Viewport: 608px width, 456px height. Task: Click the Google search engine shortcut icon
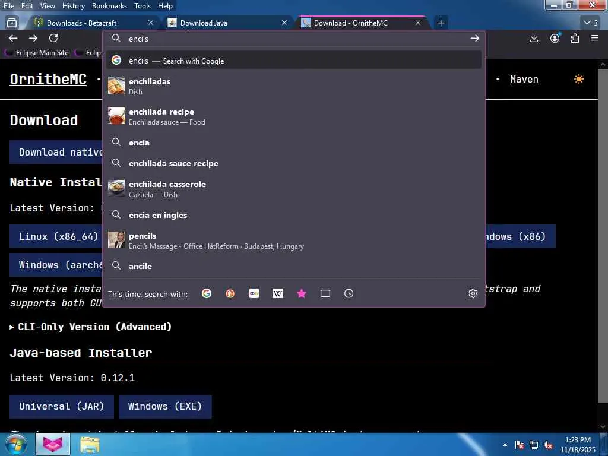tap(207, 293)
